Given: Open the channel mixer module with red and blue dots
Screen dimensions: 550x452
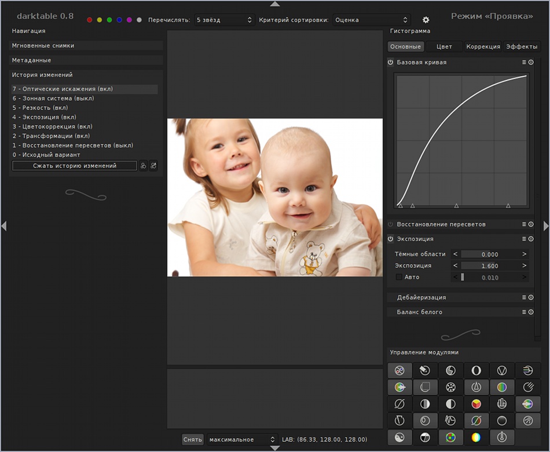Looking at the screenshot, I should [399, 370].
